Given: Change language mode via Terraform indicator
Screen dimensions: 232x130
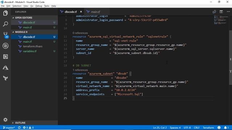Looking at the screenshot, I should [208, 127].
